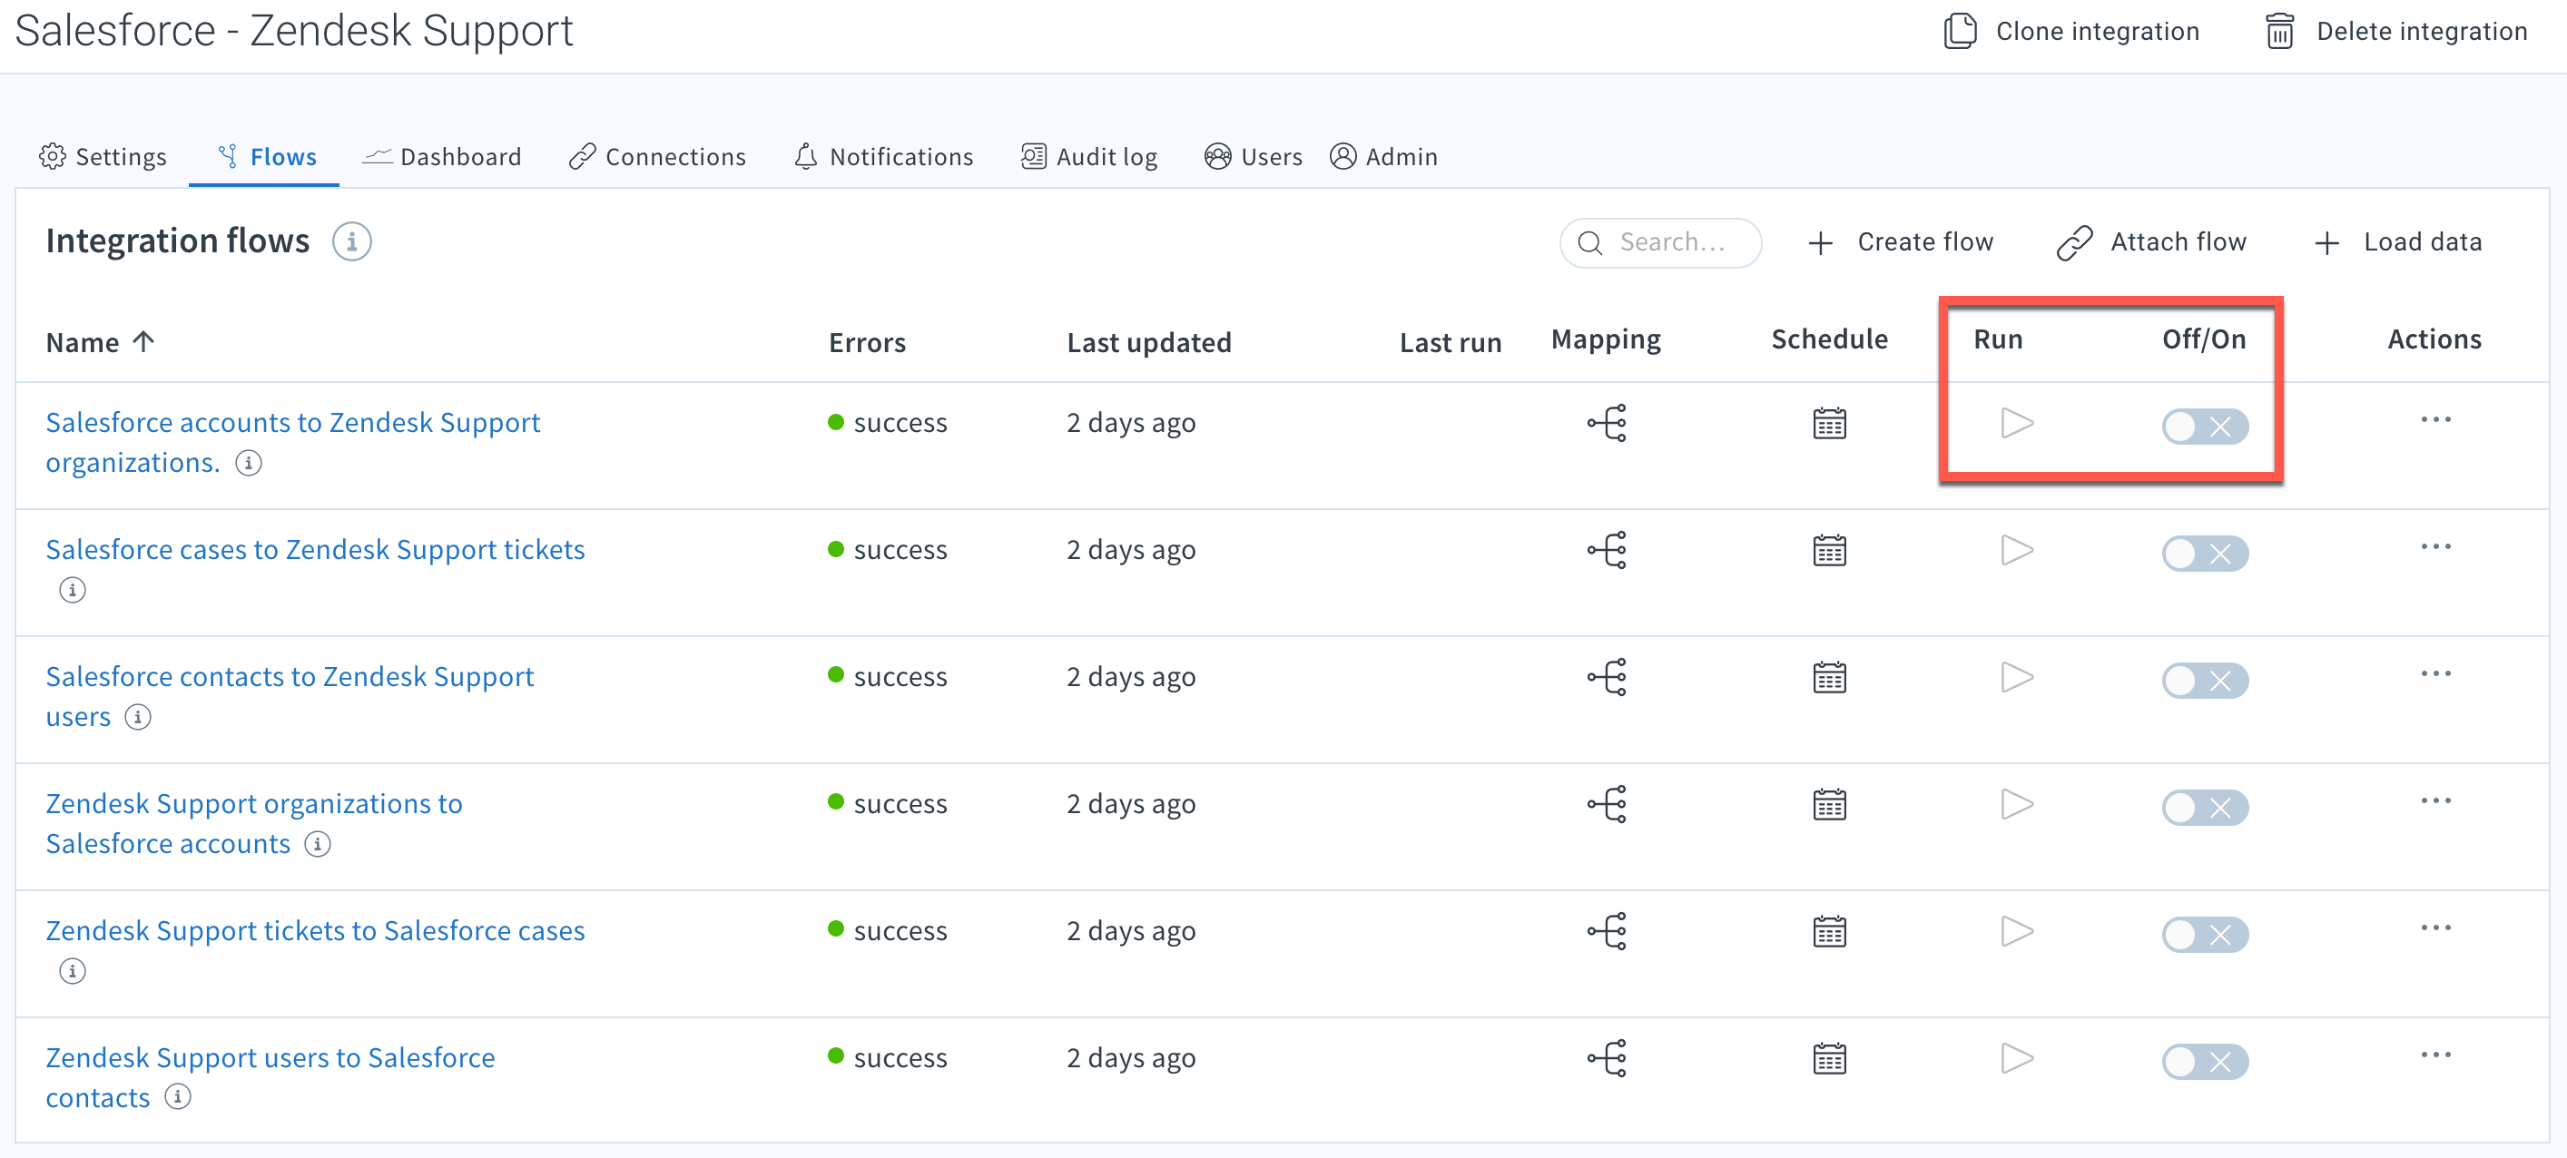The height and width of the screenshot is (1158, 2567).
Task: Open mapping for Salesforce contacts to Zendesk users flow
Action: click(x=1607, y=677)
